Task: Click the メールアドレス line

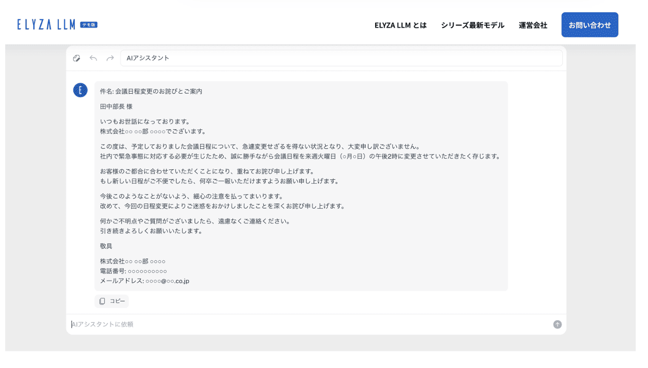Action: click(x=145, y=281)
